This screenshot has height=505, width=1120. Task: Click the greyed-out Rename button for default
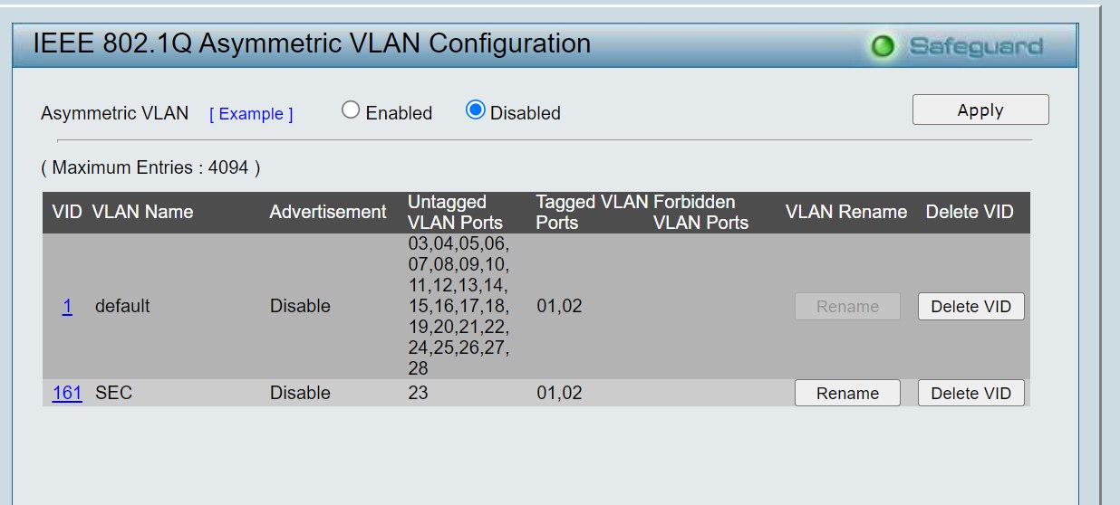tap(847, 306)
